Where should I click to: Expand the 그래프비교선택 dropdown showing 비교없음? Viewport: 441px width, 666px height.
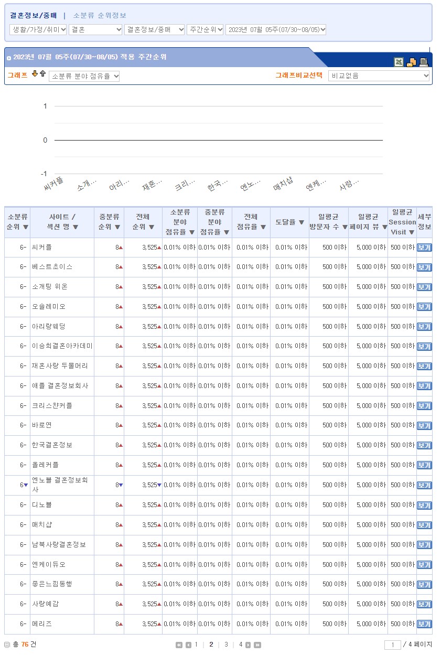pyautogui.click(x=379, y=76)
